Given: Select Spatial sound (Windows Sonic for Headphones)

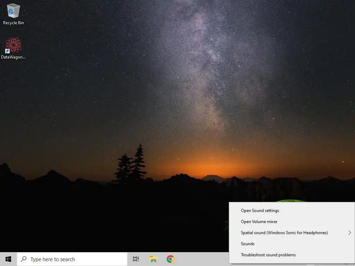Looking at the screenshot, I should [x=292, y=233].
